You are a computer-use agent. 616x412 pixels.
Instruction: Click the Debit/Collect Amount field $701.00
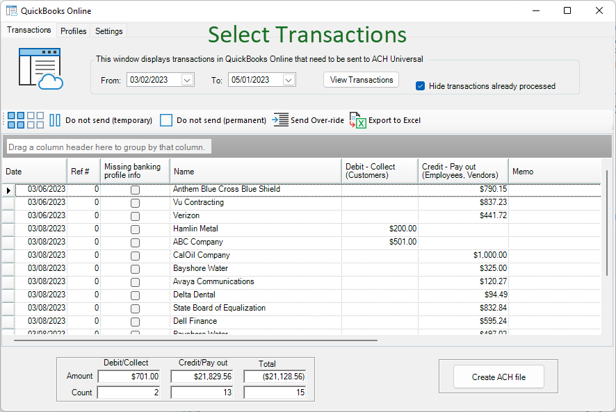129,377
